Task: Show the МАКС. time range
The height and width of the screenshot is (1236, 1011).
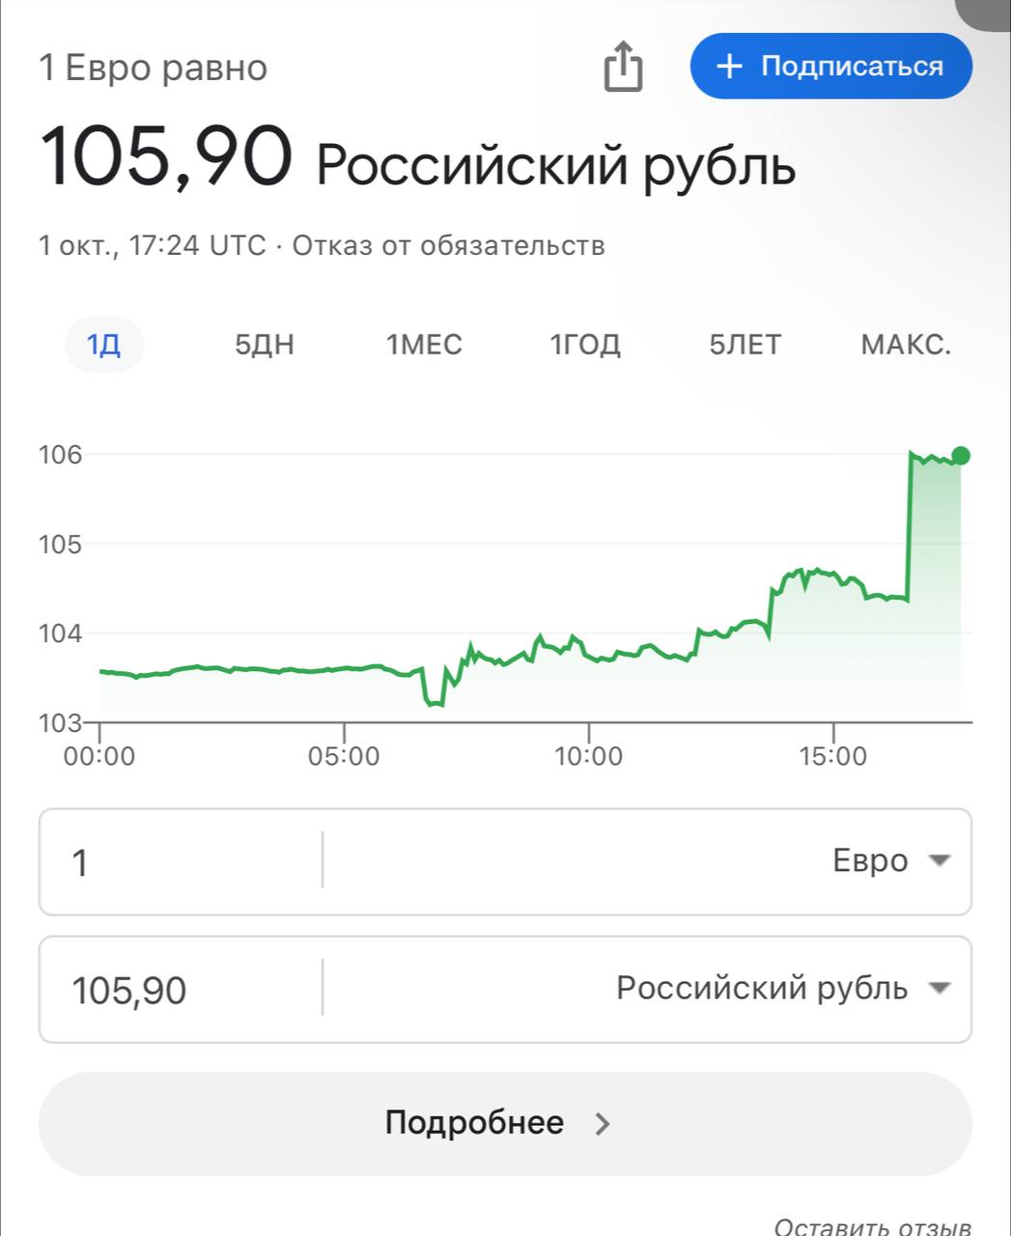Action: [x=906, y=345]
